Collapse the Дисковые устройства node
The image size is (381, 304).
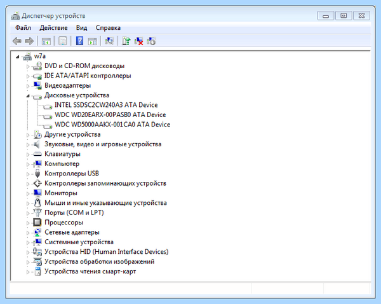pos(28,96)
